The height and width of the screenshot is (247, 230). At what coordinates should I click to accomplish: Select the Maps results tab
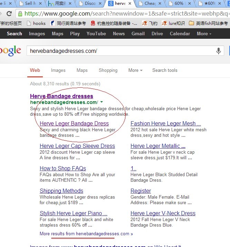(82, 70)
